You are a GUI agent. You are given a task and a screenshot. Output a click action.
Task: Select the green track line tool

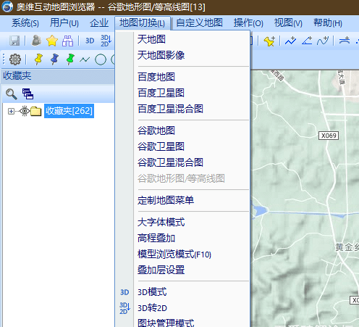85,59
